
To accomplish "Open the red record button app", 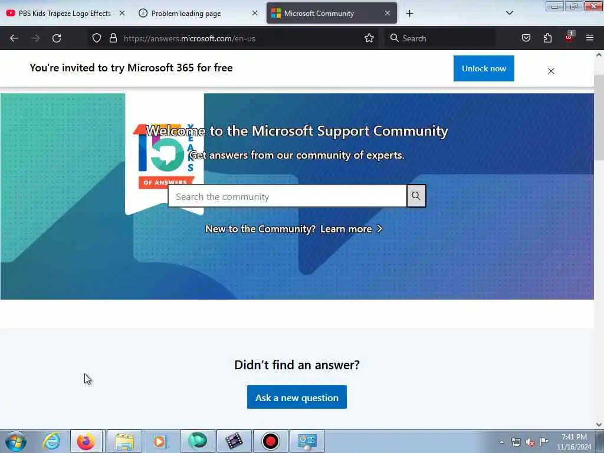I will (x=270, y=441).
